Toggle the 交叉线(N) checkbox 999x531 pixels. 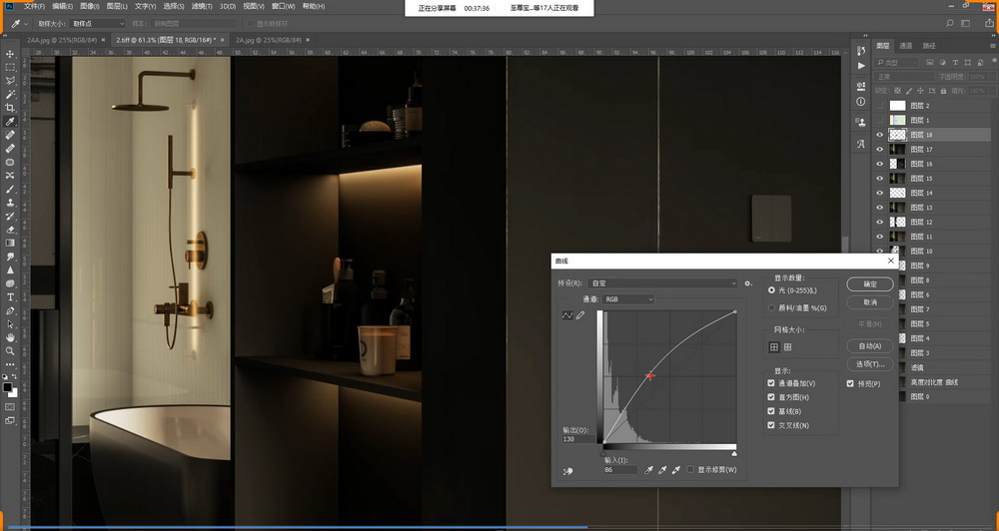[x=771, y=425]
